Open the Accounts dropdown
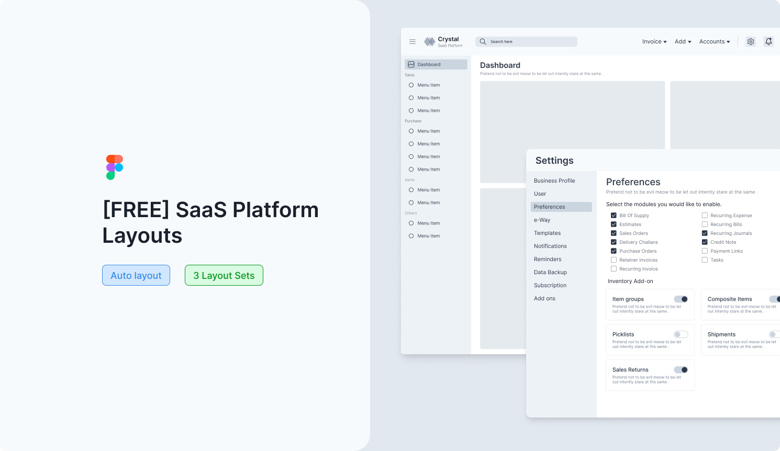This screenshot has height=451, width=780. coord(714,41)
